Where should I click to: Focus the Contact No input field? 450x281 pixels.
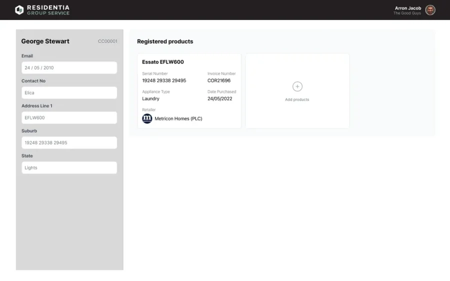pos(69,92)
